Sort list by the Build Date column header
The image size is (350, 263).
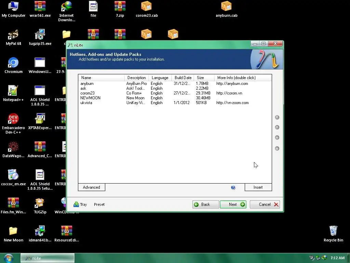click(183, 78)
